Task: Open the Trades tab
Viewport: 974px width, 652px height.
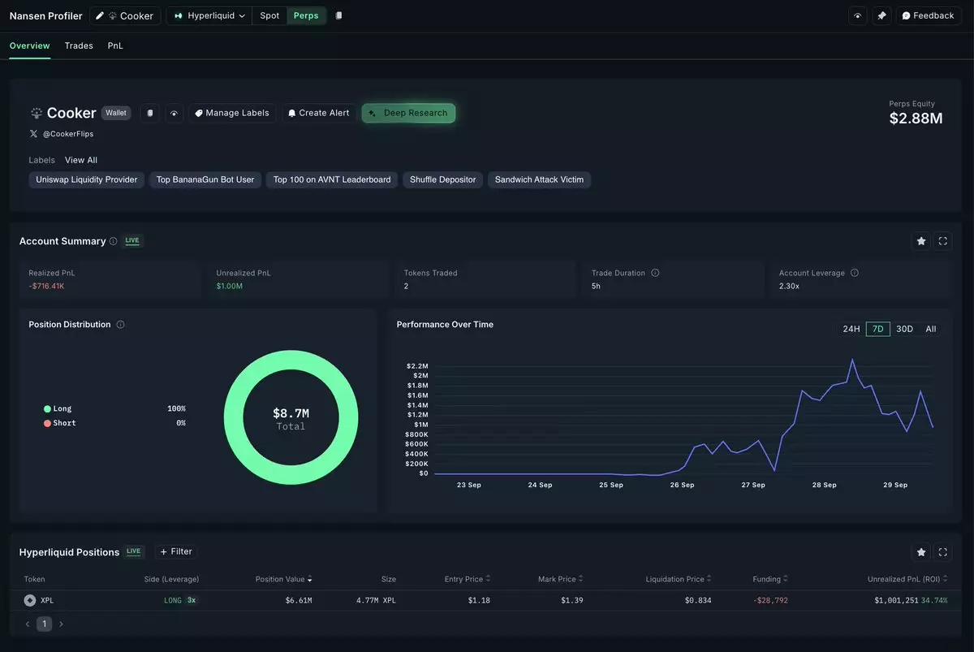Action: click(79, 46)
